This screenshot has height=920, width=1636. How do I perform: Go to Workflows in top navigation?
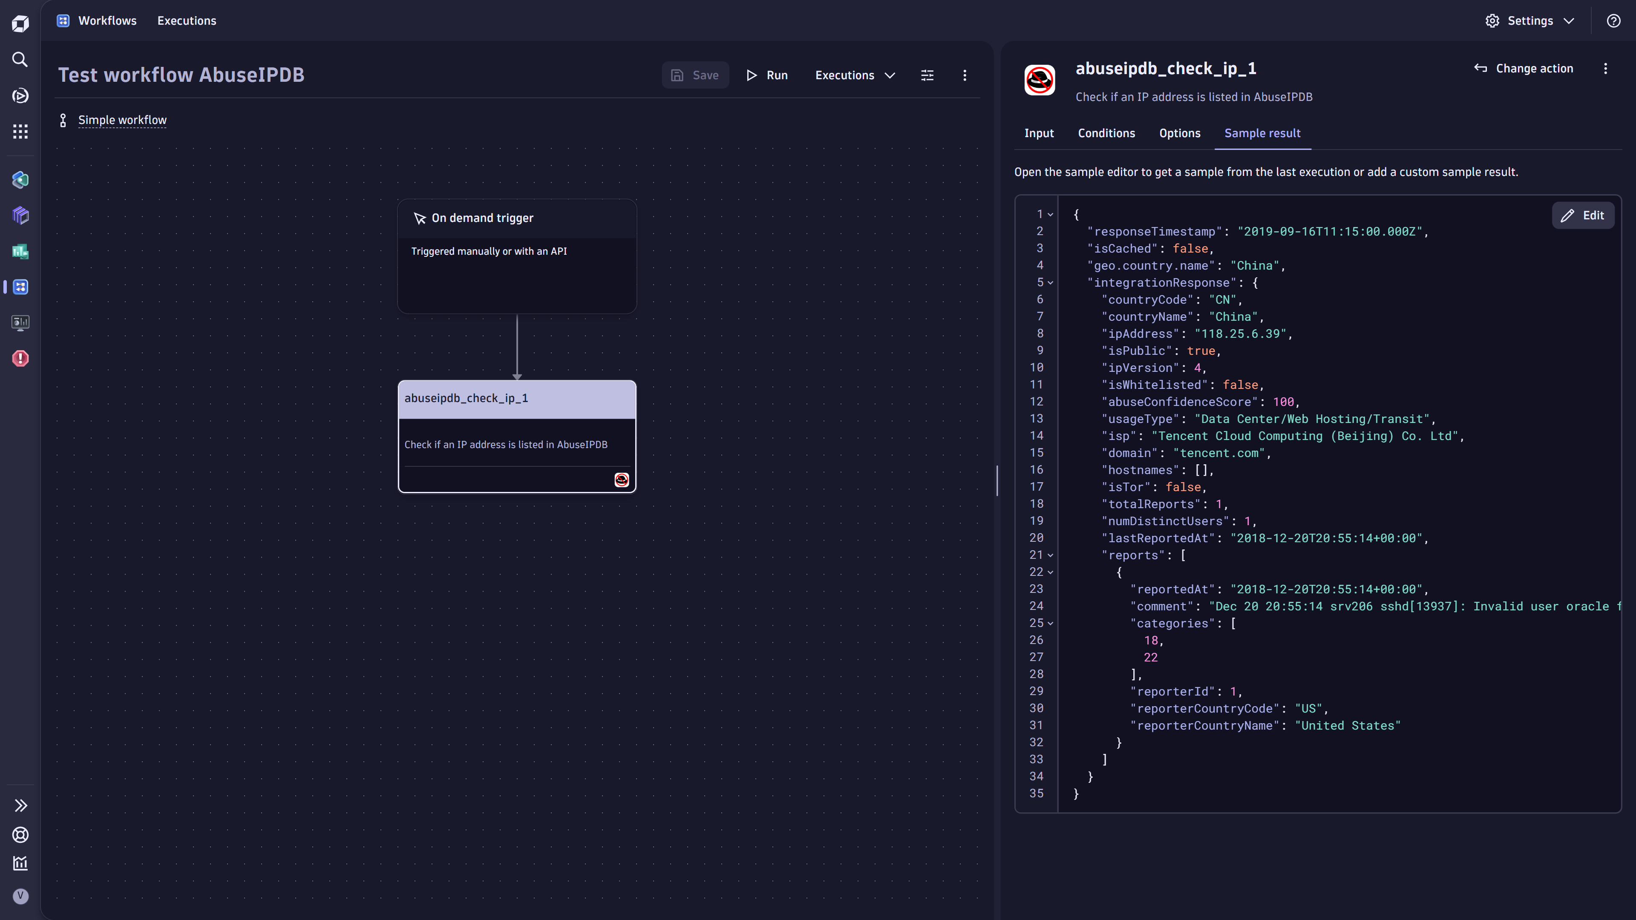point(107,21)
